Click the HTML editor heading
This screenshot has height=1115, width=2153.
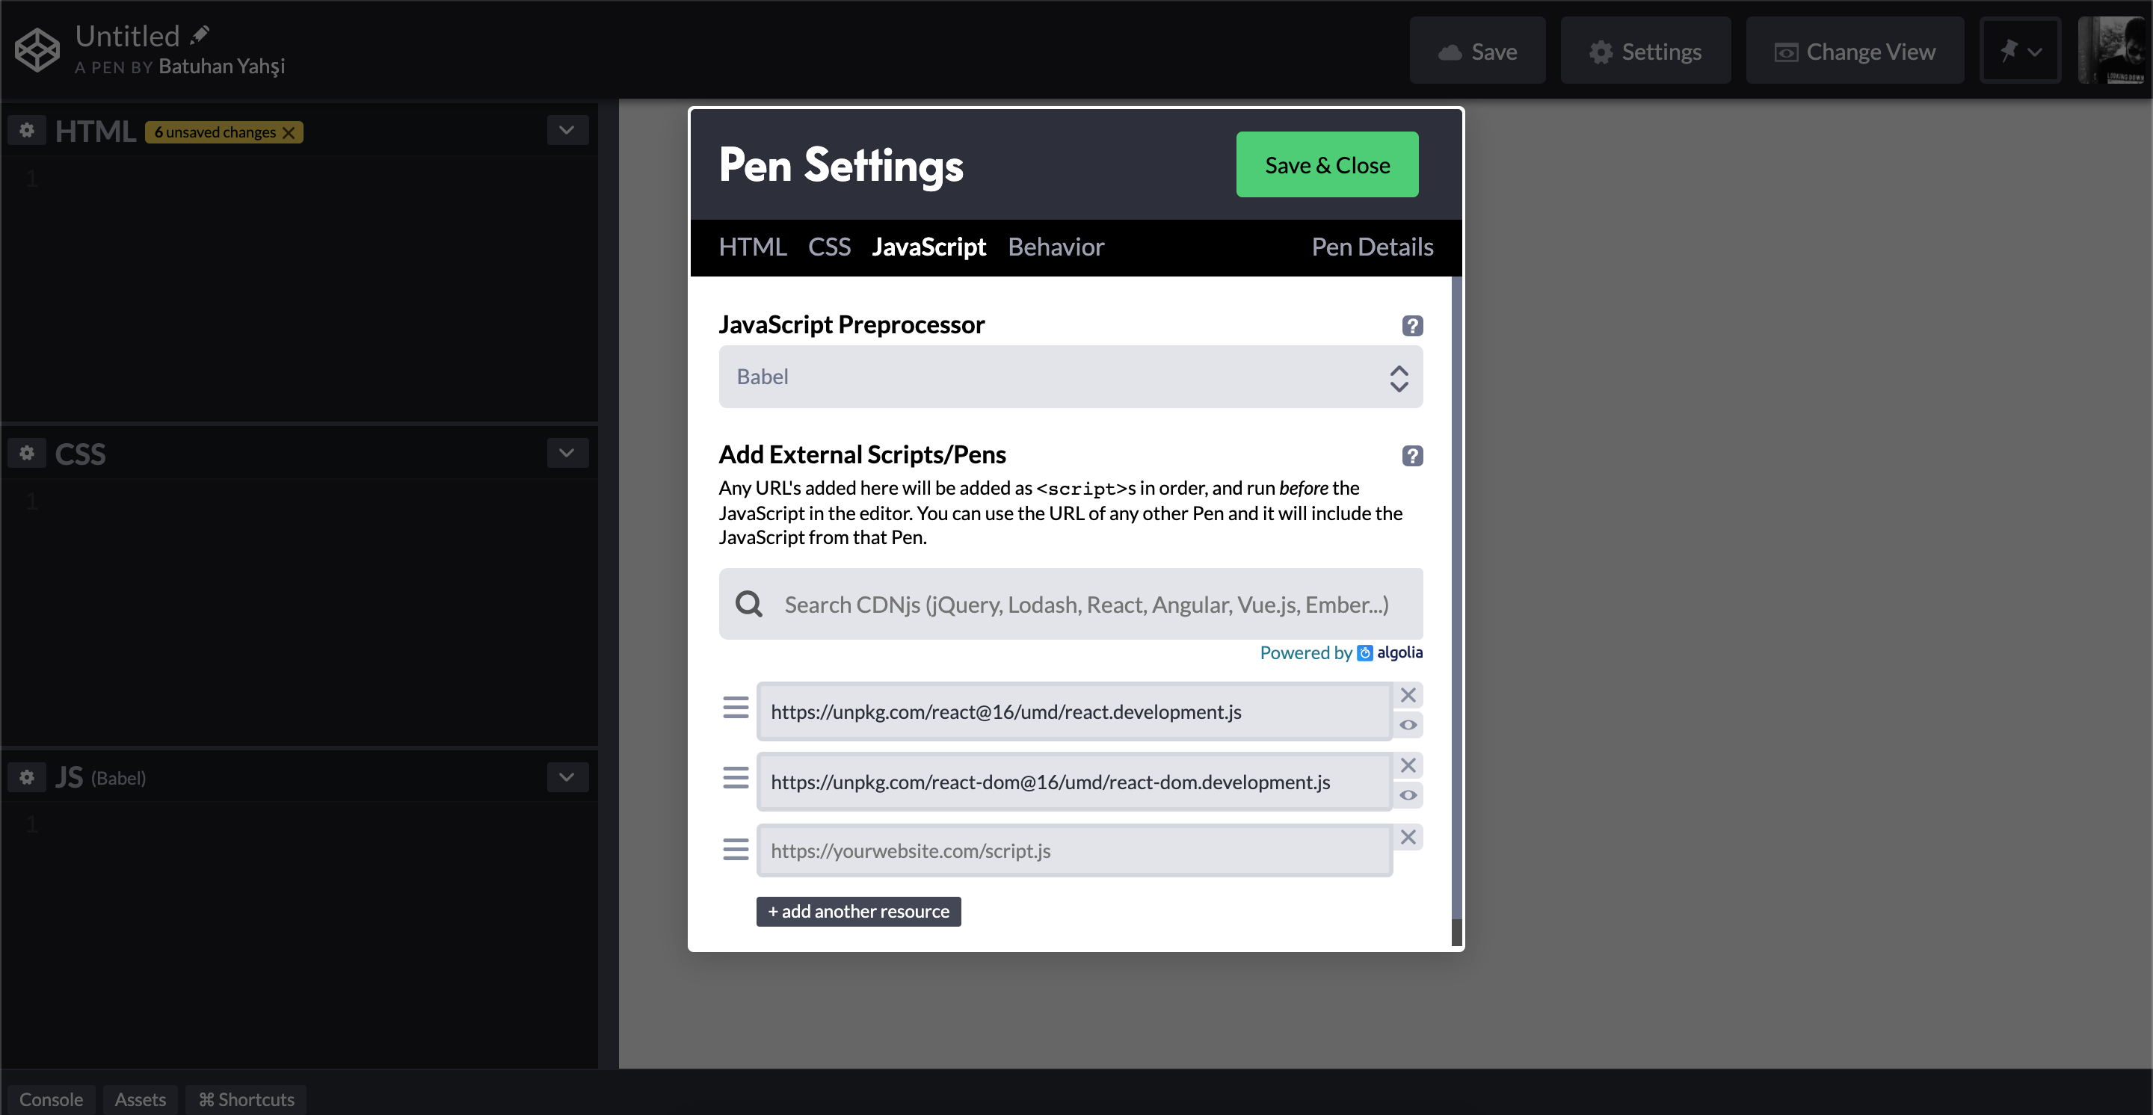click(94, 131)
